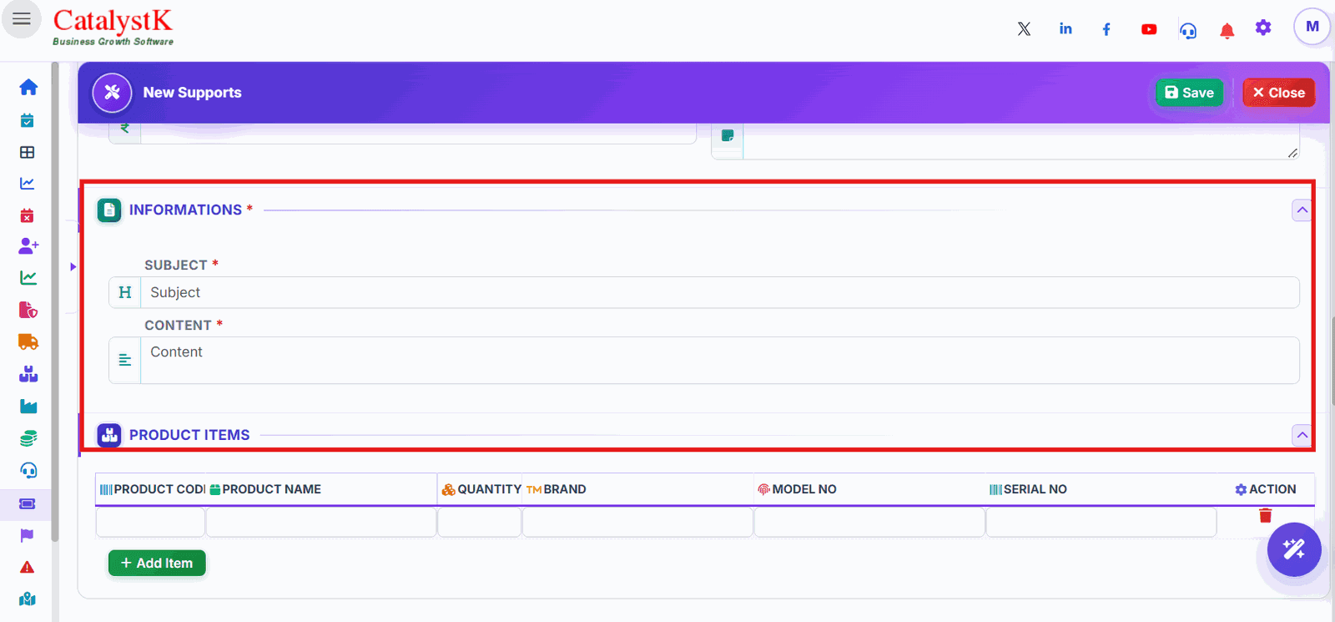The image size is (1335, 622).
Task: Open the ticket sidebar icon
Action: 28,503
